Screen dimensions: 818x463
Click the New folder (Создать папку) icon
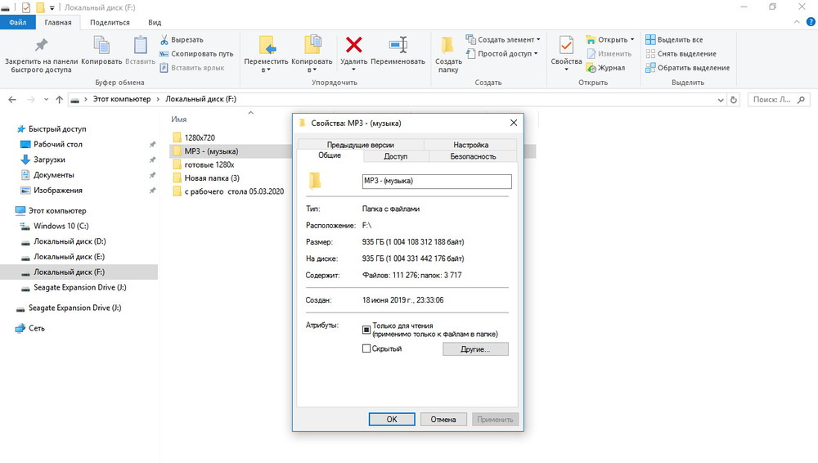[x=447, y=46]
